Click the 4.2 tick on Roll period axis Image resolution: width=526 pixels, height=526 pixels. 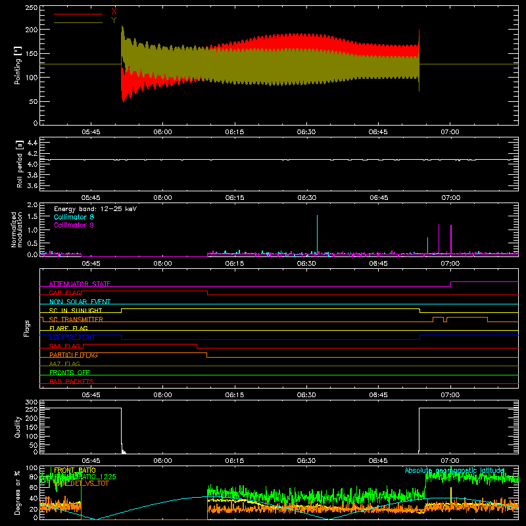click(x=32, y=154)
